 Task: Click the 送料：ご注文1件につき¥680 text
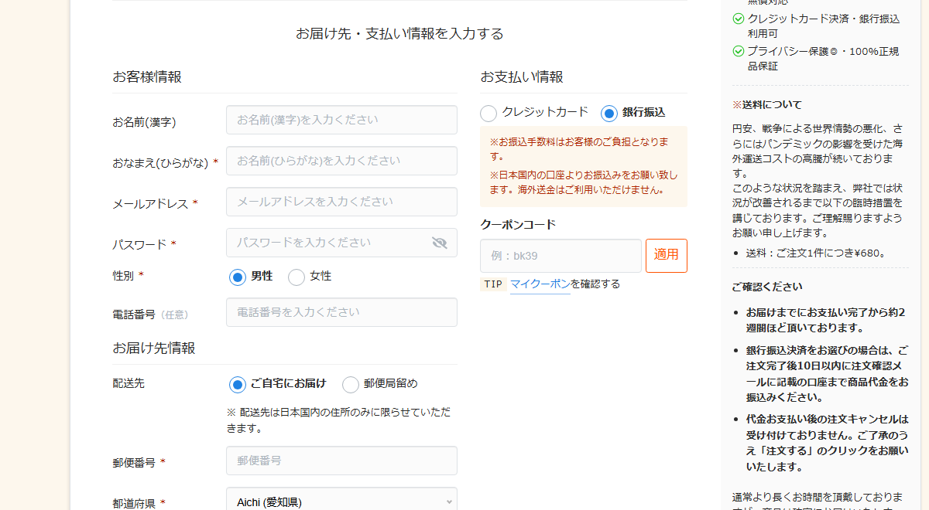(x=816, y=253)
